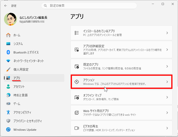
Task: Click the なにしろパソコン編集長 account name
Action: click(x=33, y=18)
